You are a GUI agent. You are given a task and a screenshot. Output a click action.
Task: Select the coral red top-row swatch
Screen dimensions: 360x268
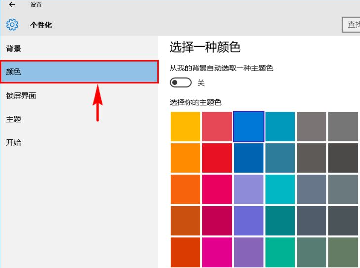pos(217,127)
